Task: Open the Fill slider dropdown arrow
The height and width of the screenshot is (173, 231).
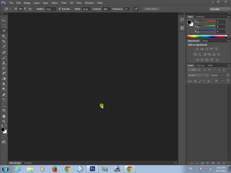Action: (x=228, y=81)
